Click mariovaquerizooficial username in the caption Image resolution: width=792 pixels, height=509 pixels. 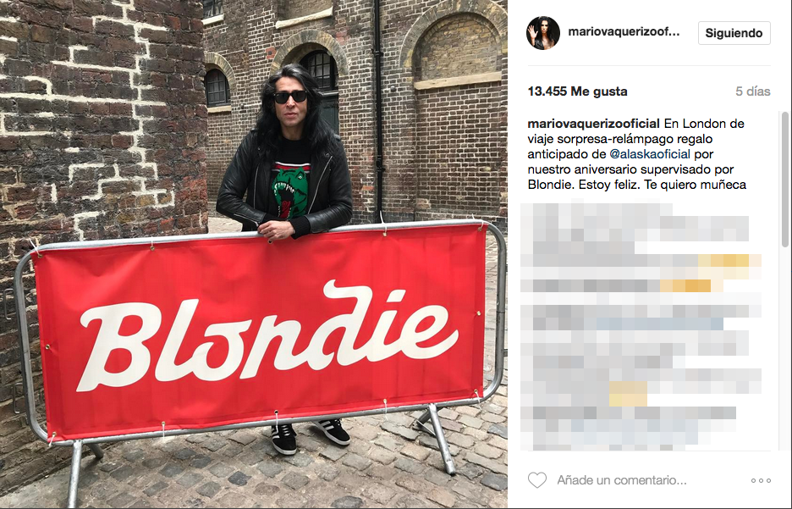[593, 124]
